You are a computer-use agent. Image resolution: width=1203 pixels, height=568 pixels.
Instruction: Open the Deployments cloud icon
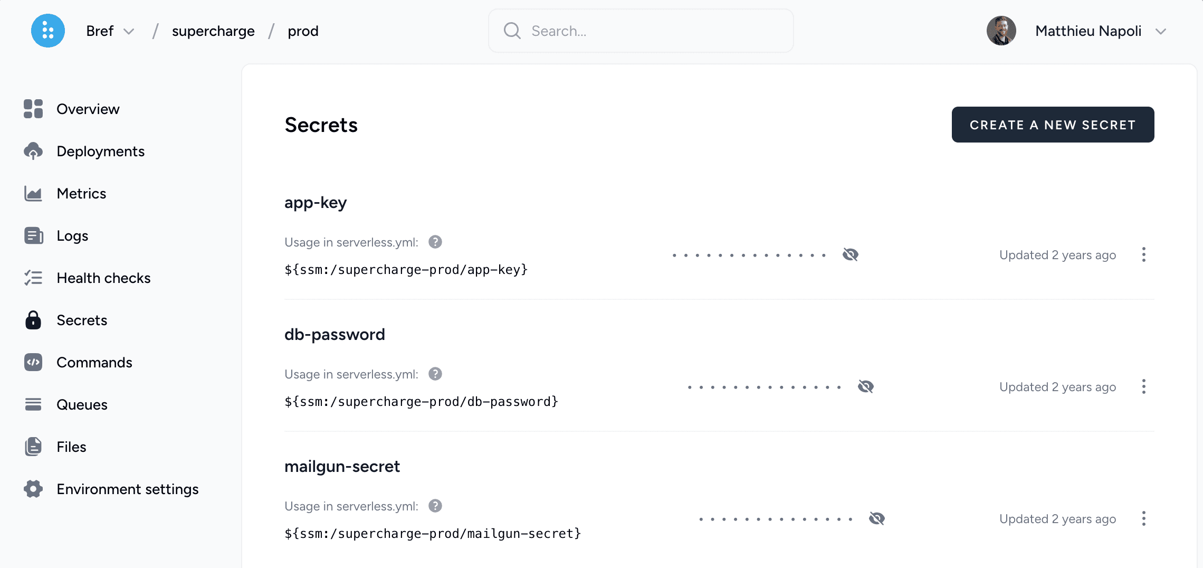[33, 151]
